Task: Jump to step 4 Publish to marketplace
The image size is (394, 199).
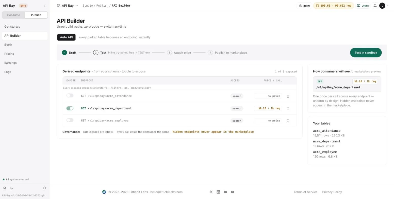Action: coord(227,53)
